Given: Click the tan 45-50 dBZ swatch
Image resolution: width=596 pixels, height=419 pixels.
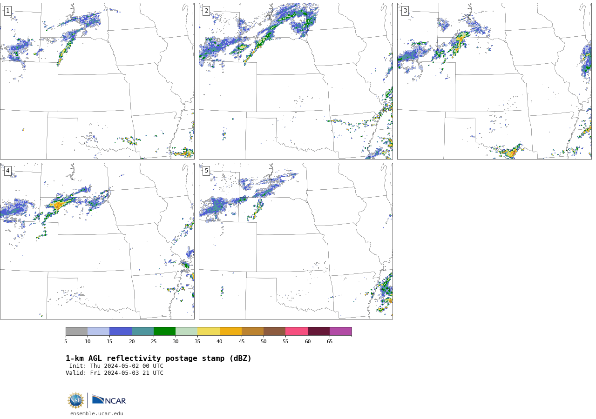Looking at the screenshot, I should [252, 331].
